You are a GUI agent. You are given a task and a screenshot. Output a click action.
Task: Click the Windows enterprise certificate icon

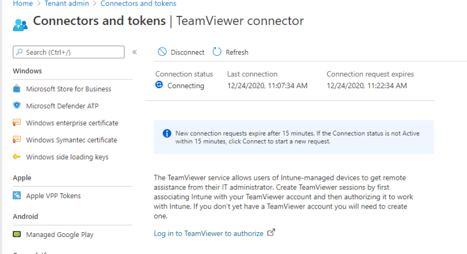(x=17, y=123)
